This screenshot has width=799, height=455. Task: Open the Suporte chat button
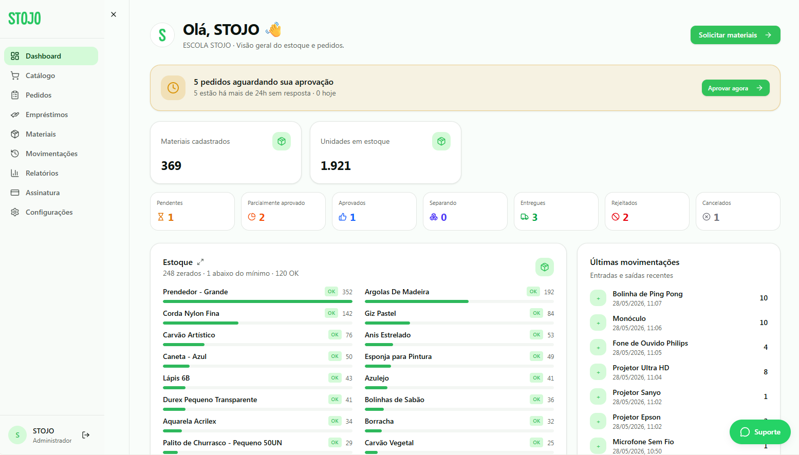pos(760,432)
